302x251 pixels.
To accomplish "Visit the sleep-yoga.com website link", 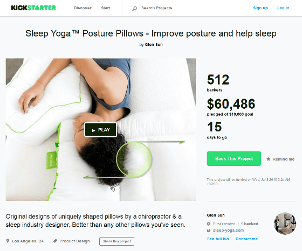I will [228, 231].
